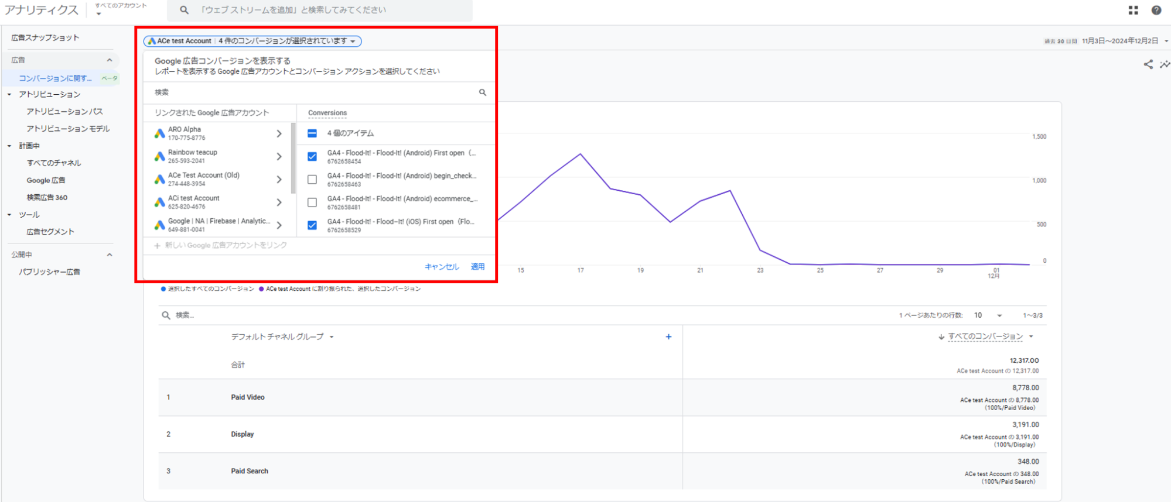Click the search icon in conversion picker
Image resolution: width=1171 pixels, height=502 pixels.
[x=483, y=92]
